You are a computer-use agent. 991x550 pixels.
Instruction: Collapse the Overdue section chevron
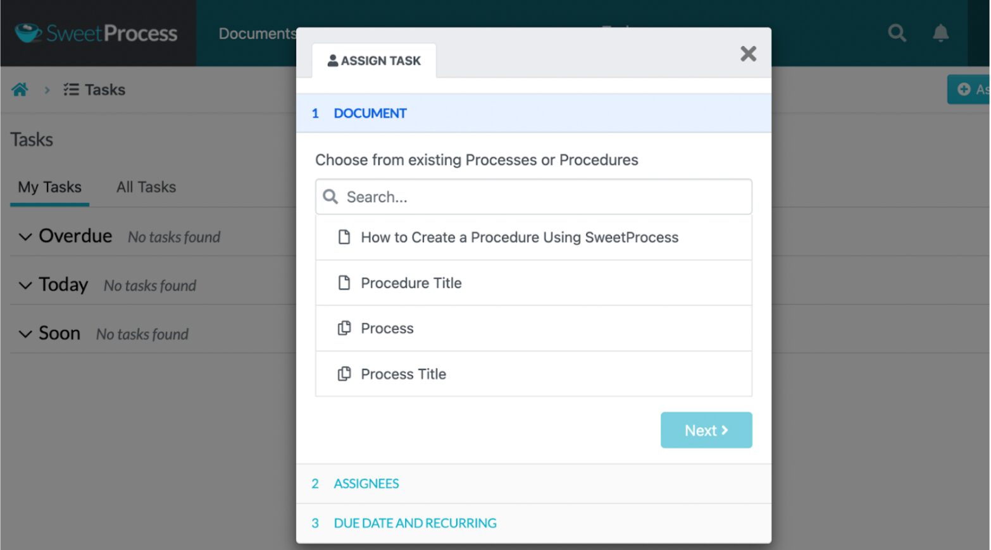click(25, 237)
